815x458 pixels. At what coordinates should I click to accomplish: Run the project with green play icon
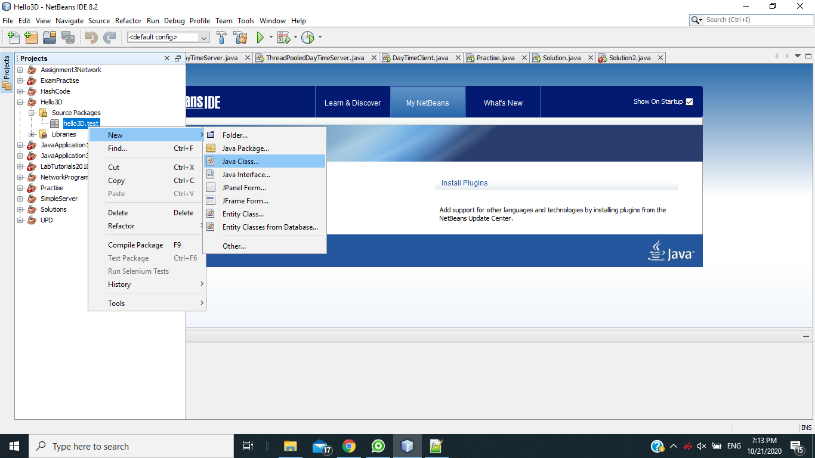(260, 38)
